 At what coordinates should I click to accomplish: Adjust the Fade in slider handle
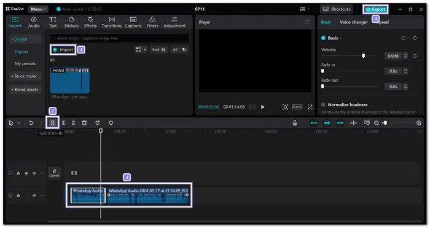point(322,71)
